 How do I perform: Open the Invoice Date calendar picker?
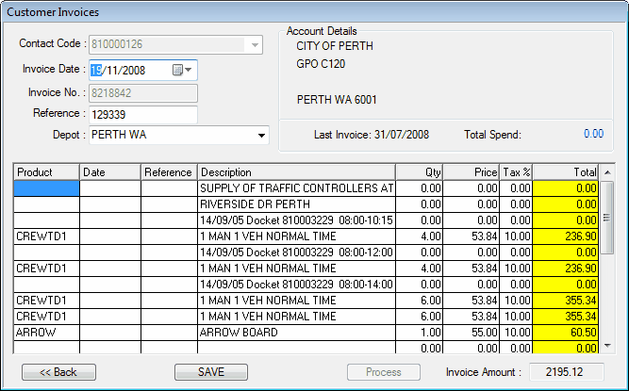coord(182,70)
